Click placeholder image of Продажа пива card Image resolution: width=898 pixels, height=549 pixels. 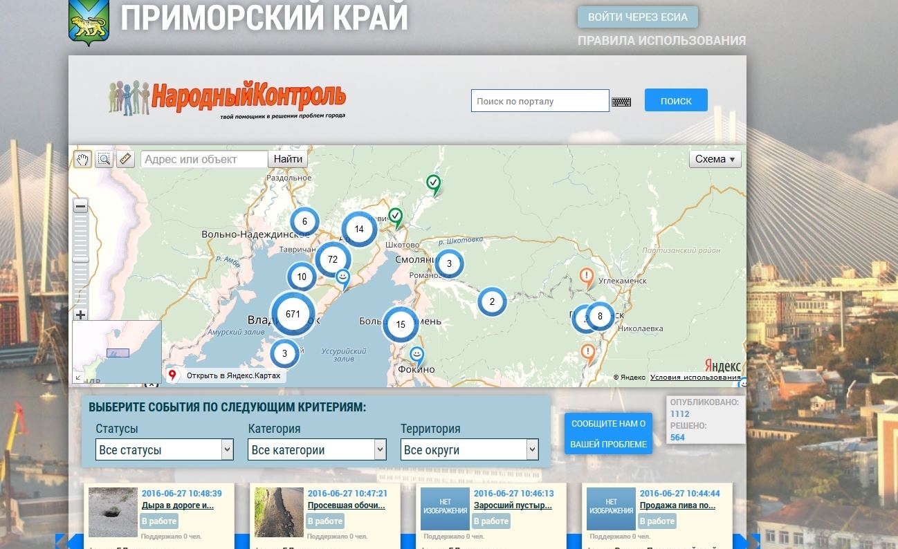611,509
